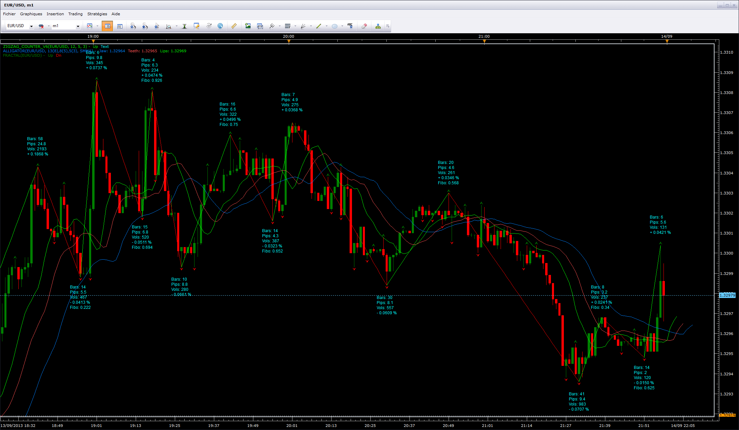Select the fan lines drawing tool

click(x=303, y=26)
